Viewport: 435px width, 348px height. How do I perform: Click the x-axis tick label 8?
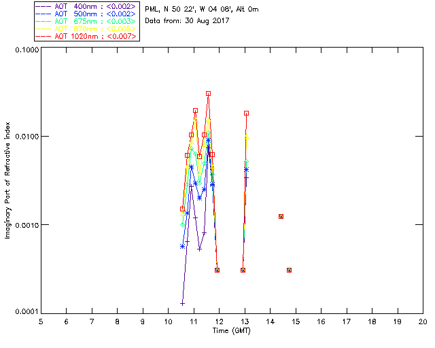pos(118,321)
